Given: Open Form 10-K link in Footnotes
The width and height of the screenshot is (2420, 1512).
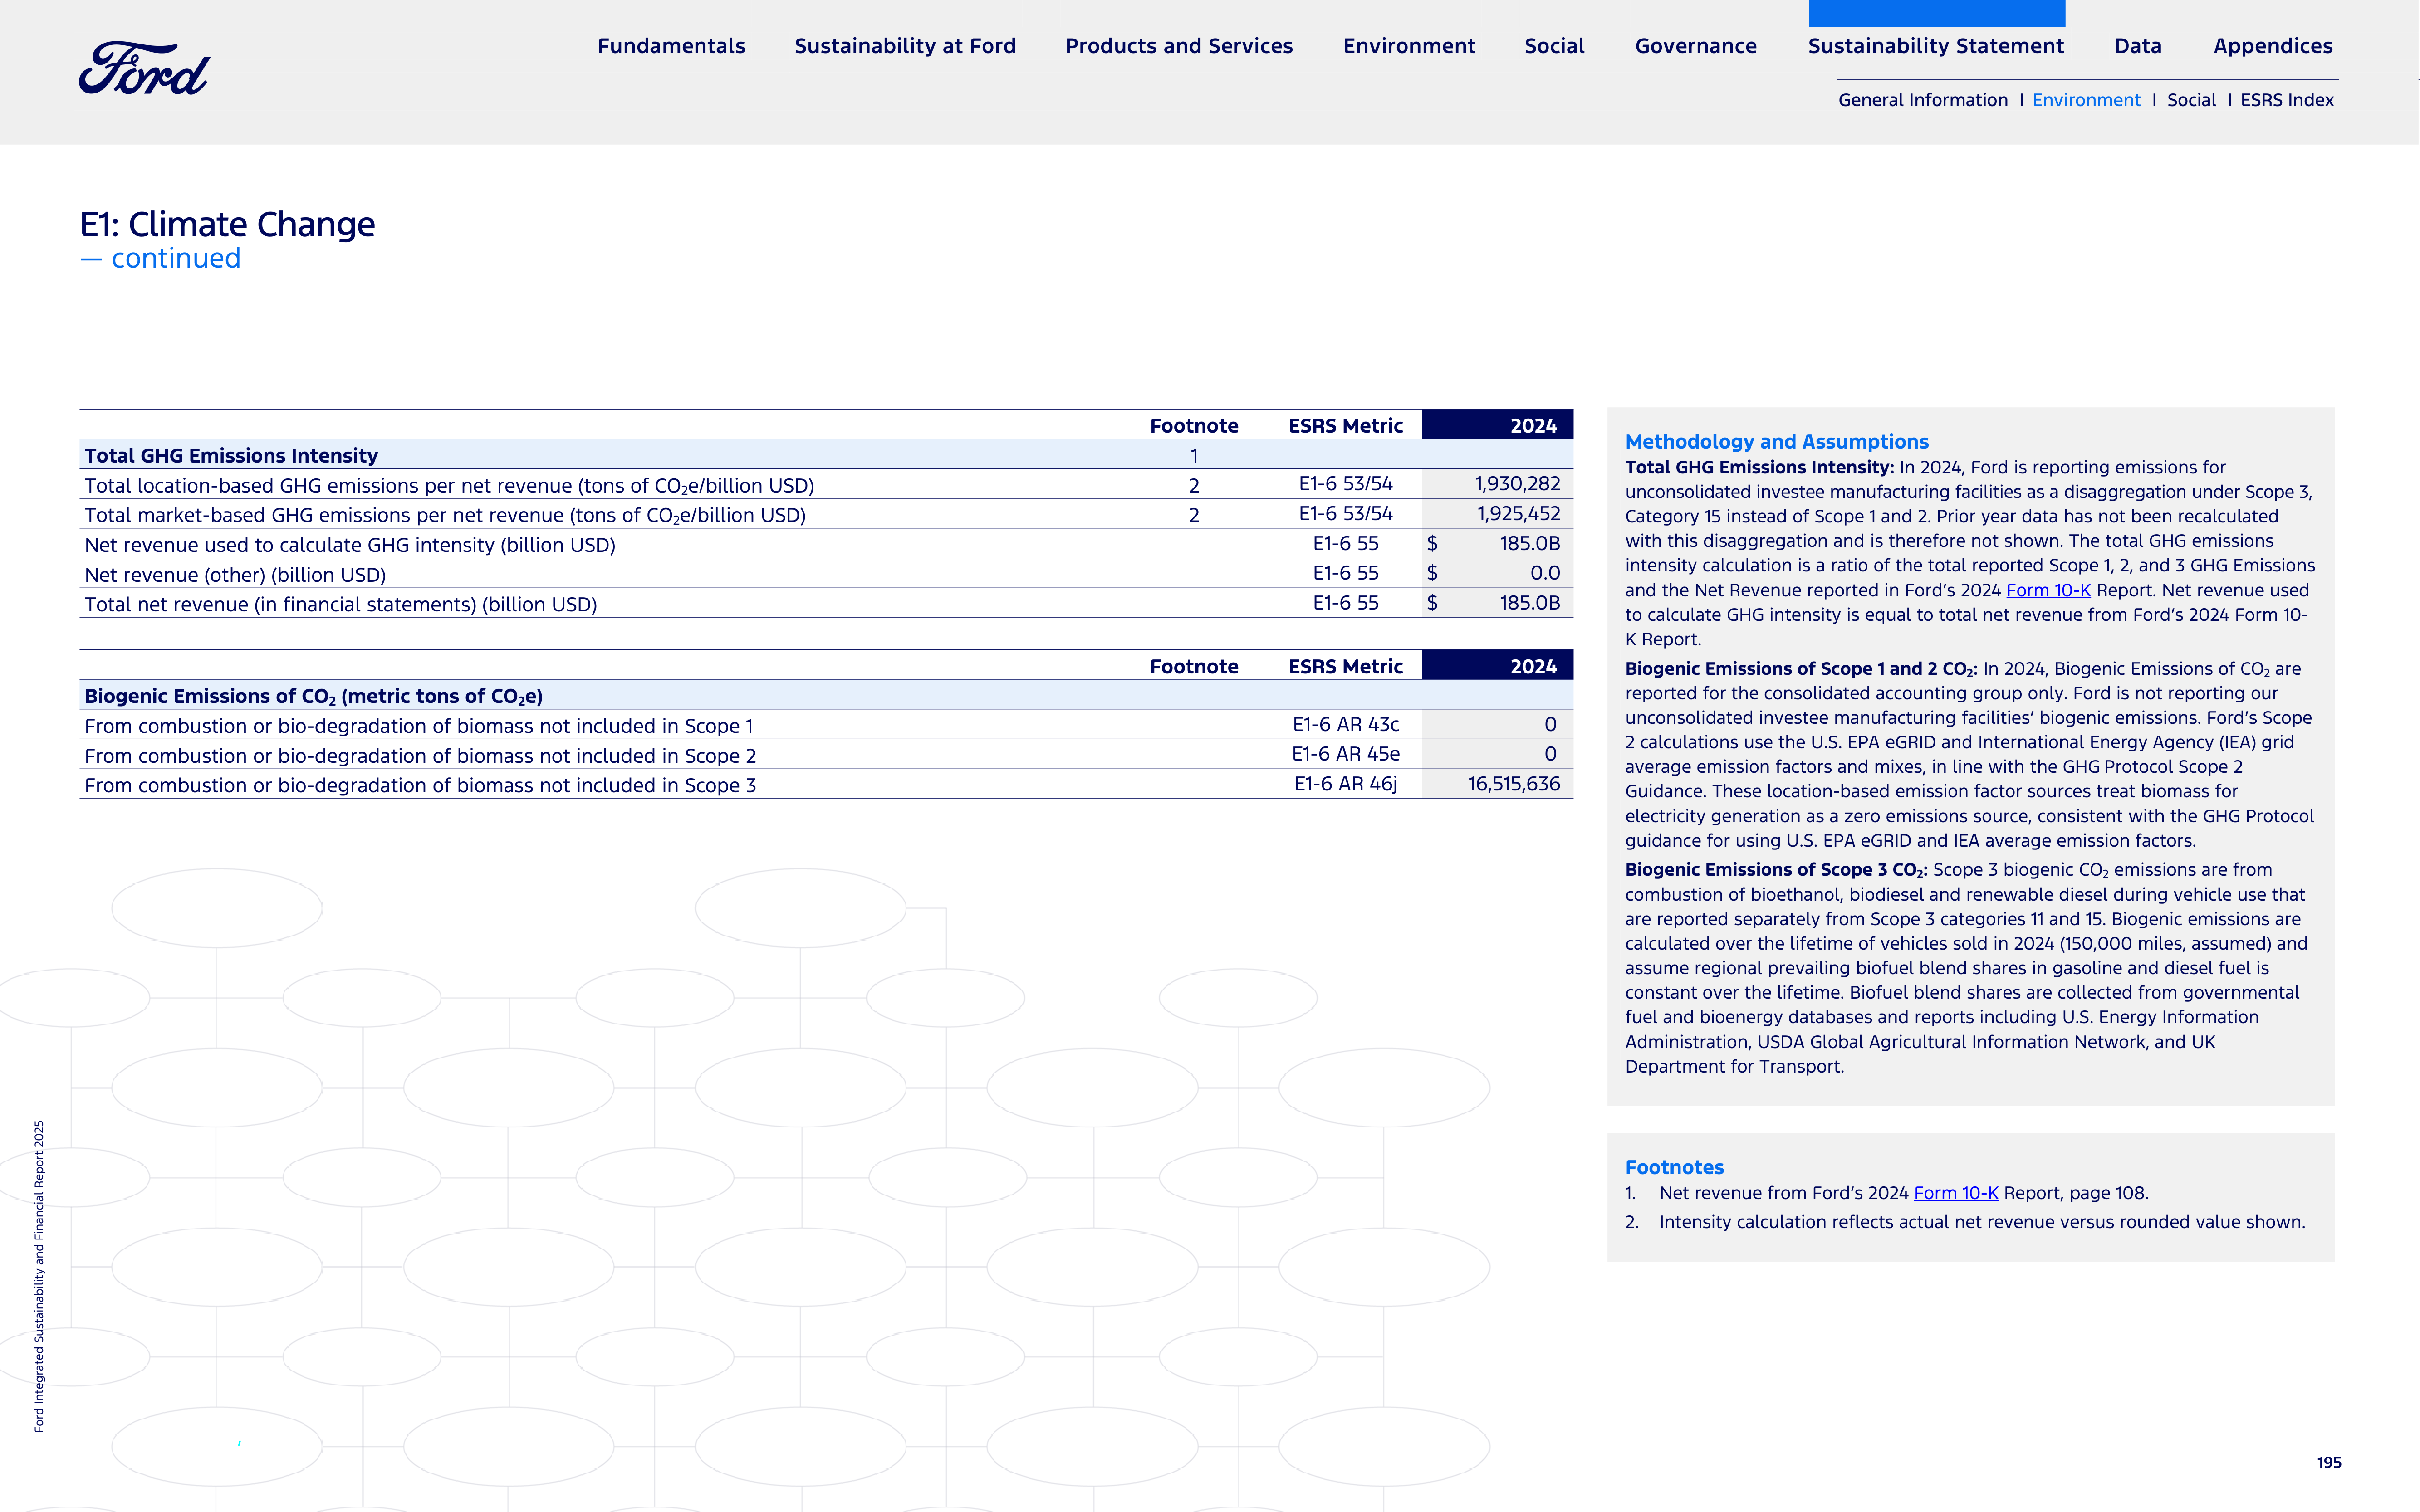Looking at the screenshot, I should click(x=1956, y=1193).
